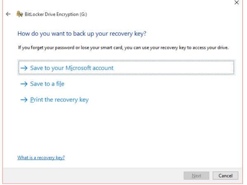Click empty right side of dotted Microsoft account box

tap(173, 68)
